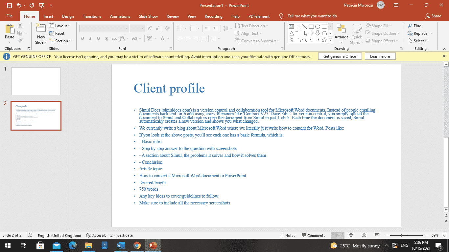Switch to the Insert ribbon tab

(48, 16)
